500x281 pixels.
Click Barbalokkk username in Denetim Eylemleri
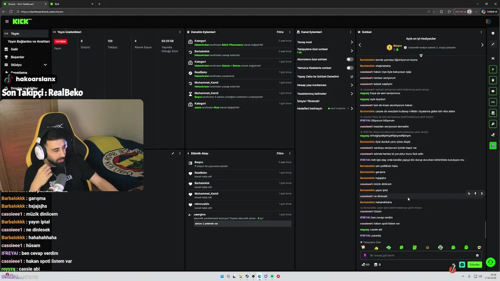tap(202, 52)
